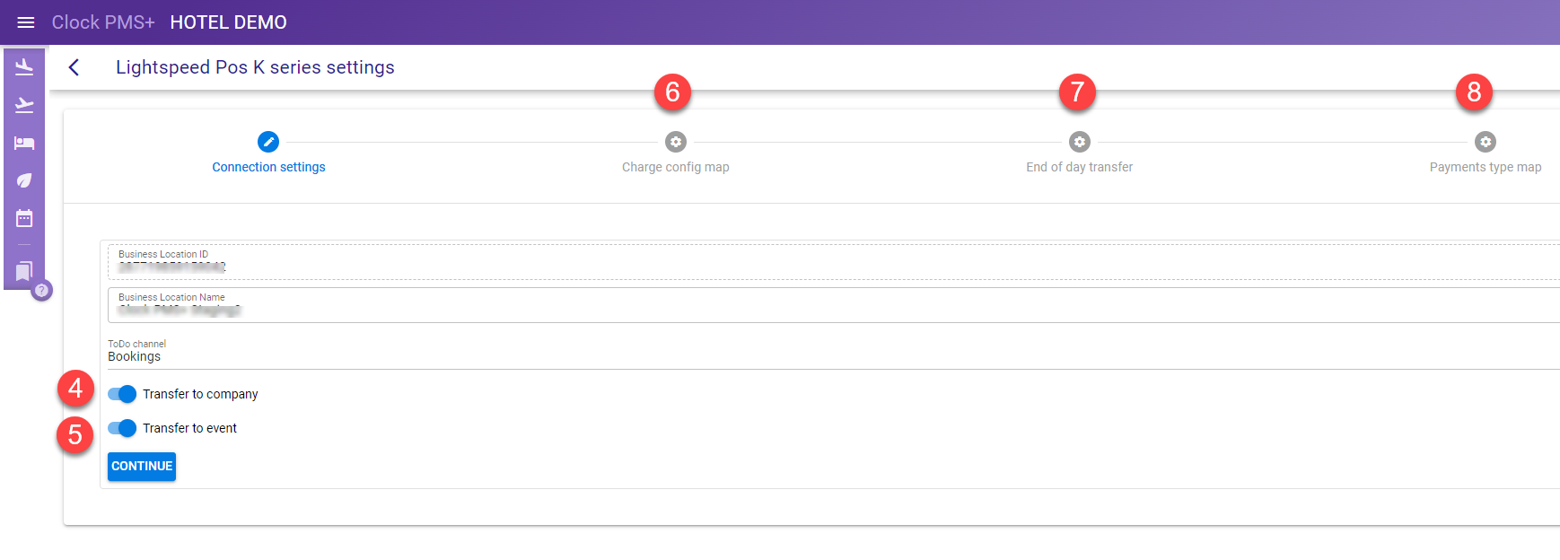Open the calendar sidebar icon

coord(24,218)
